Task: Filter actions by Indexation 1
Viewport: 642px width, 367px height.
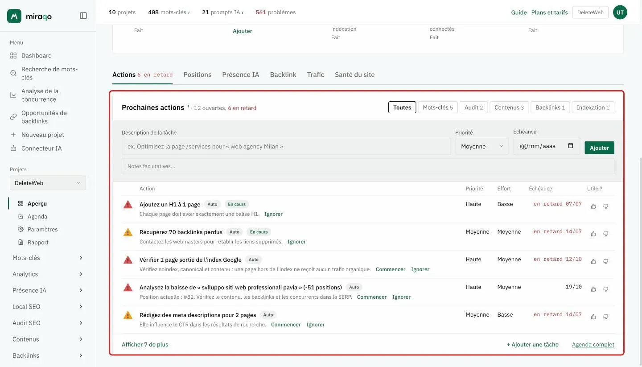Action: click(x=593, y=107)
